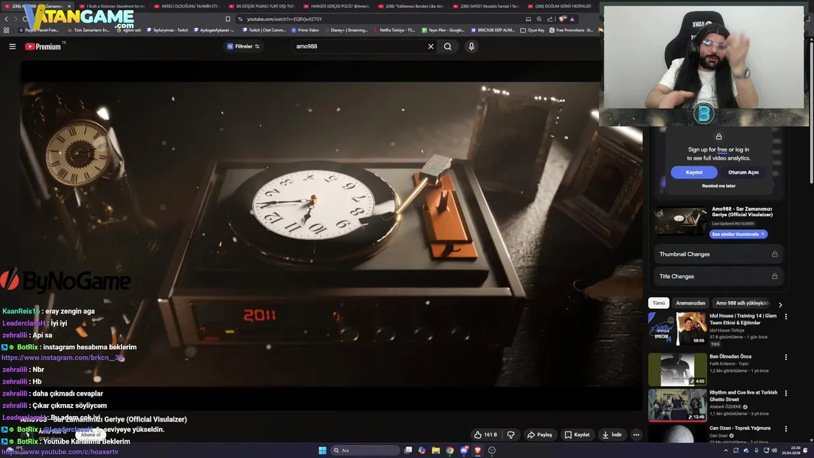Switch to 'DOĞUM GÜNÜ HEDİYELERİ' browser tab
814x458 pixels.
pyautogui.click(x=560, y=6)
